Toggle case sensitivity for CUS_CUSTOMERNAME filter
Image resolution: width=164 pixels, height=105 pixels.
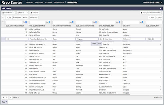pyautogui.click(x=49, y=22)
